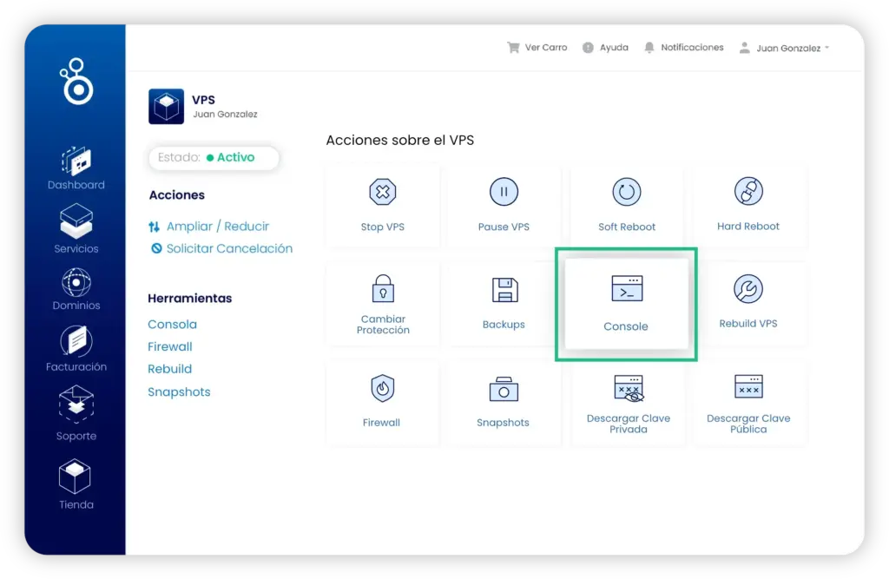Open the Ver Carro cart
Viewport: 889px width, 579px height.
(537, 48)
